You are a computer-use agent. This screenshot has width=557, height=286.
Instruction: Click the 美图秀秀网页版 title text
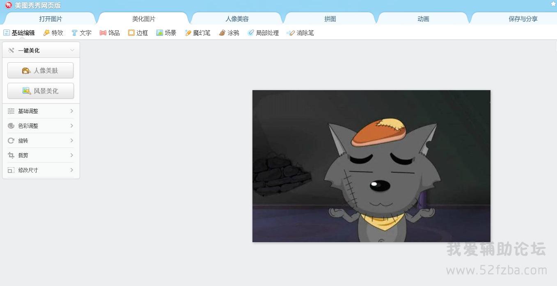pos(38,5)
